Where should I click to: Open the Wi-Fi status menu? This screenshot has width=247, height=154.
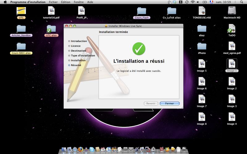[192, 2]
